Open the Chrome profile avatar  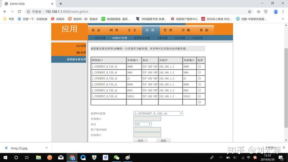276,12
